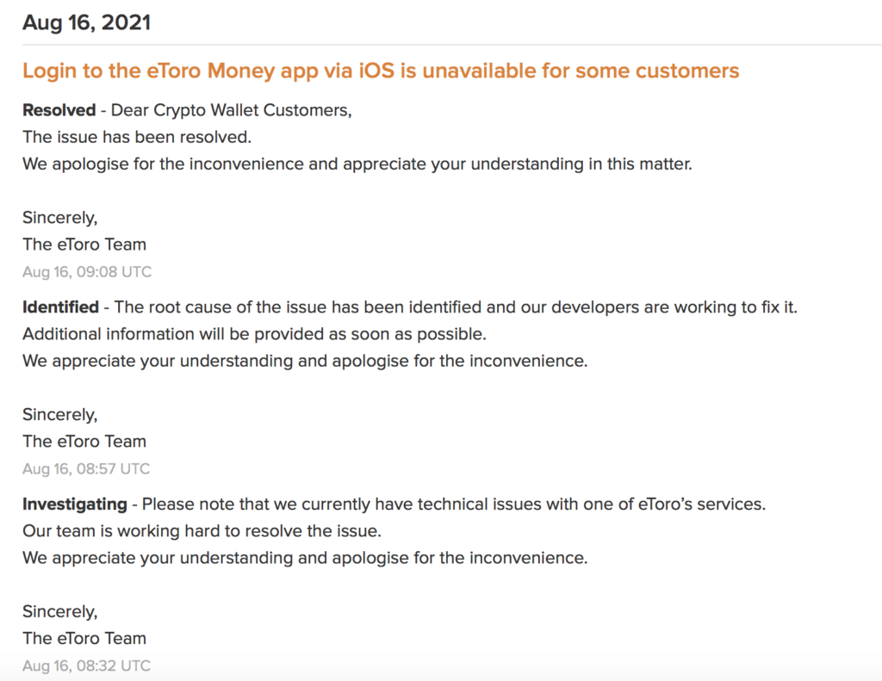Click "The eToro Team" under the Investigating update
The height and width of the screenshot is (681, 882).
click(x=84, y=639)
